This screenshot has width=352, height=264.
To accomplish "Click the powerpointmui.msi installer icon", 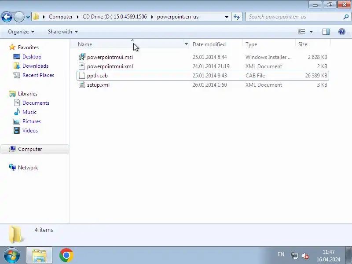I will [82, 57].
